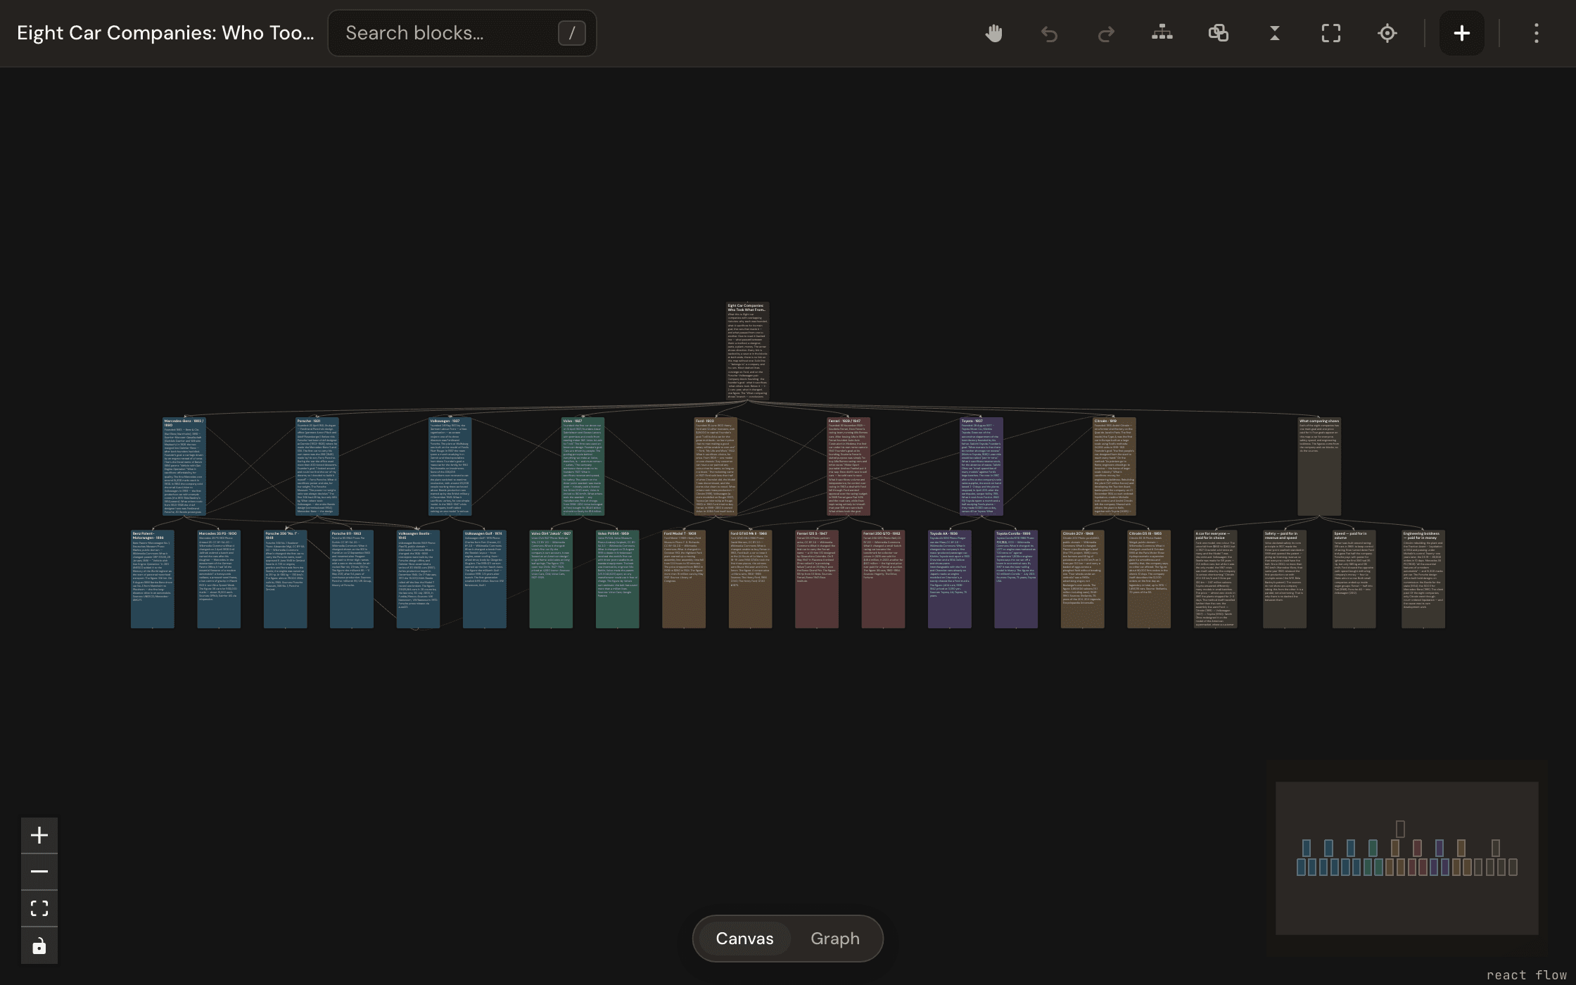Select the Volvo PV544 1959 block
The height and width of the screenshot is (985, 1576).
618,579
